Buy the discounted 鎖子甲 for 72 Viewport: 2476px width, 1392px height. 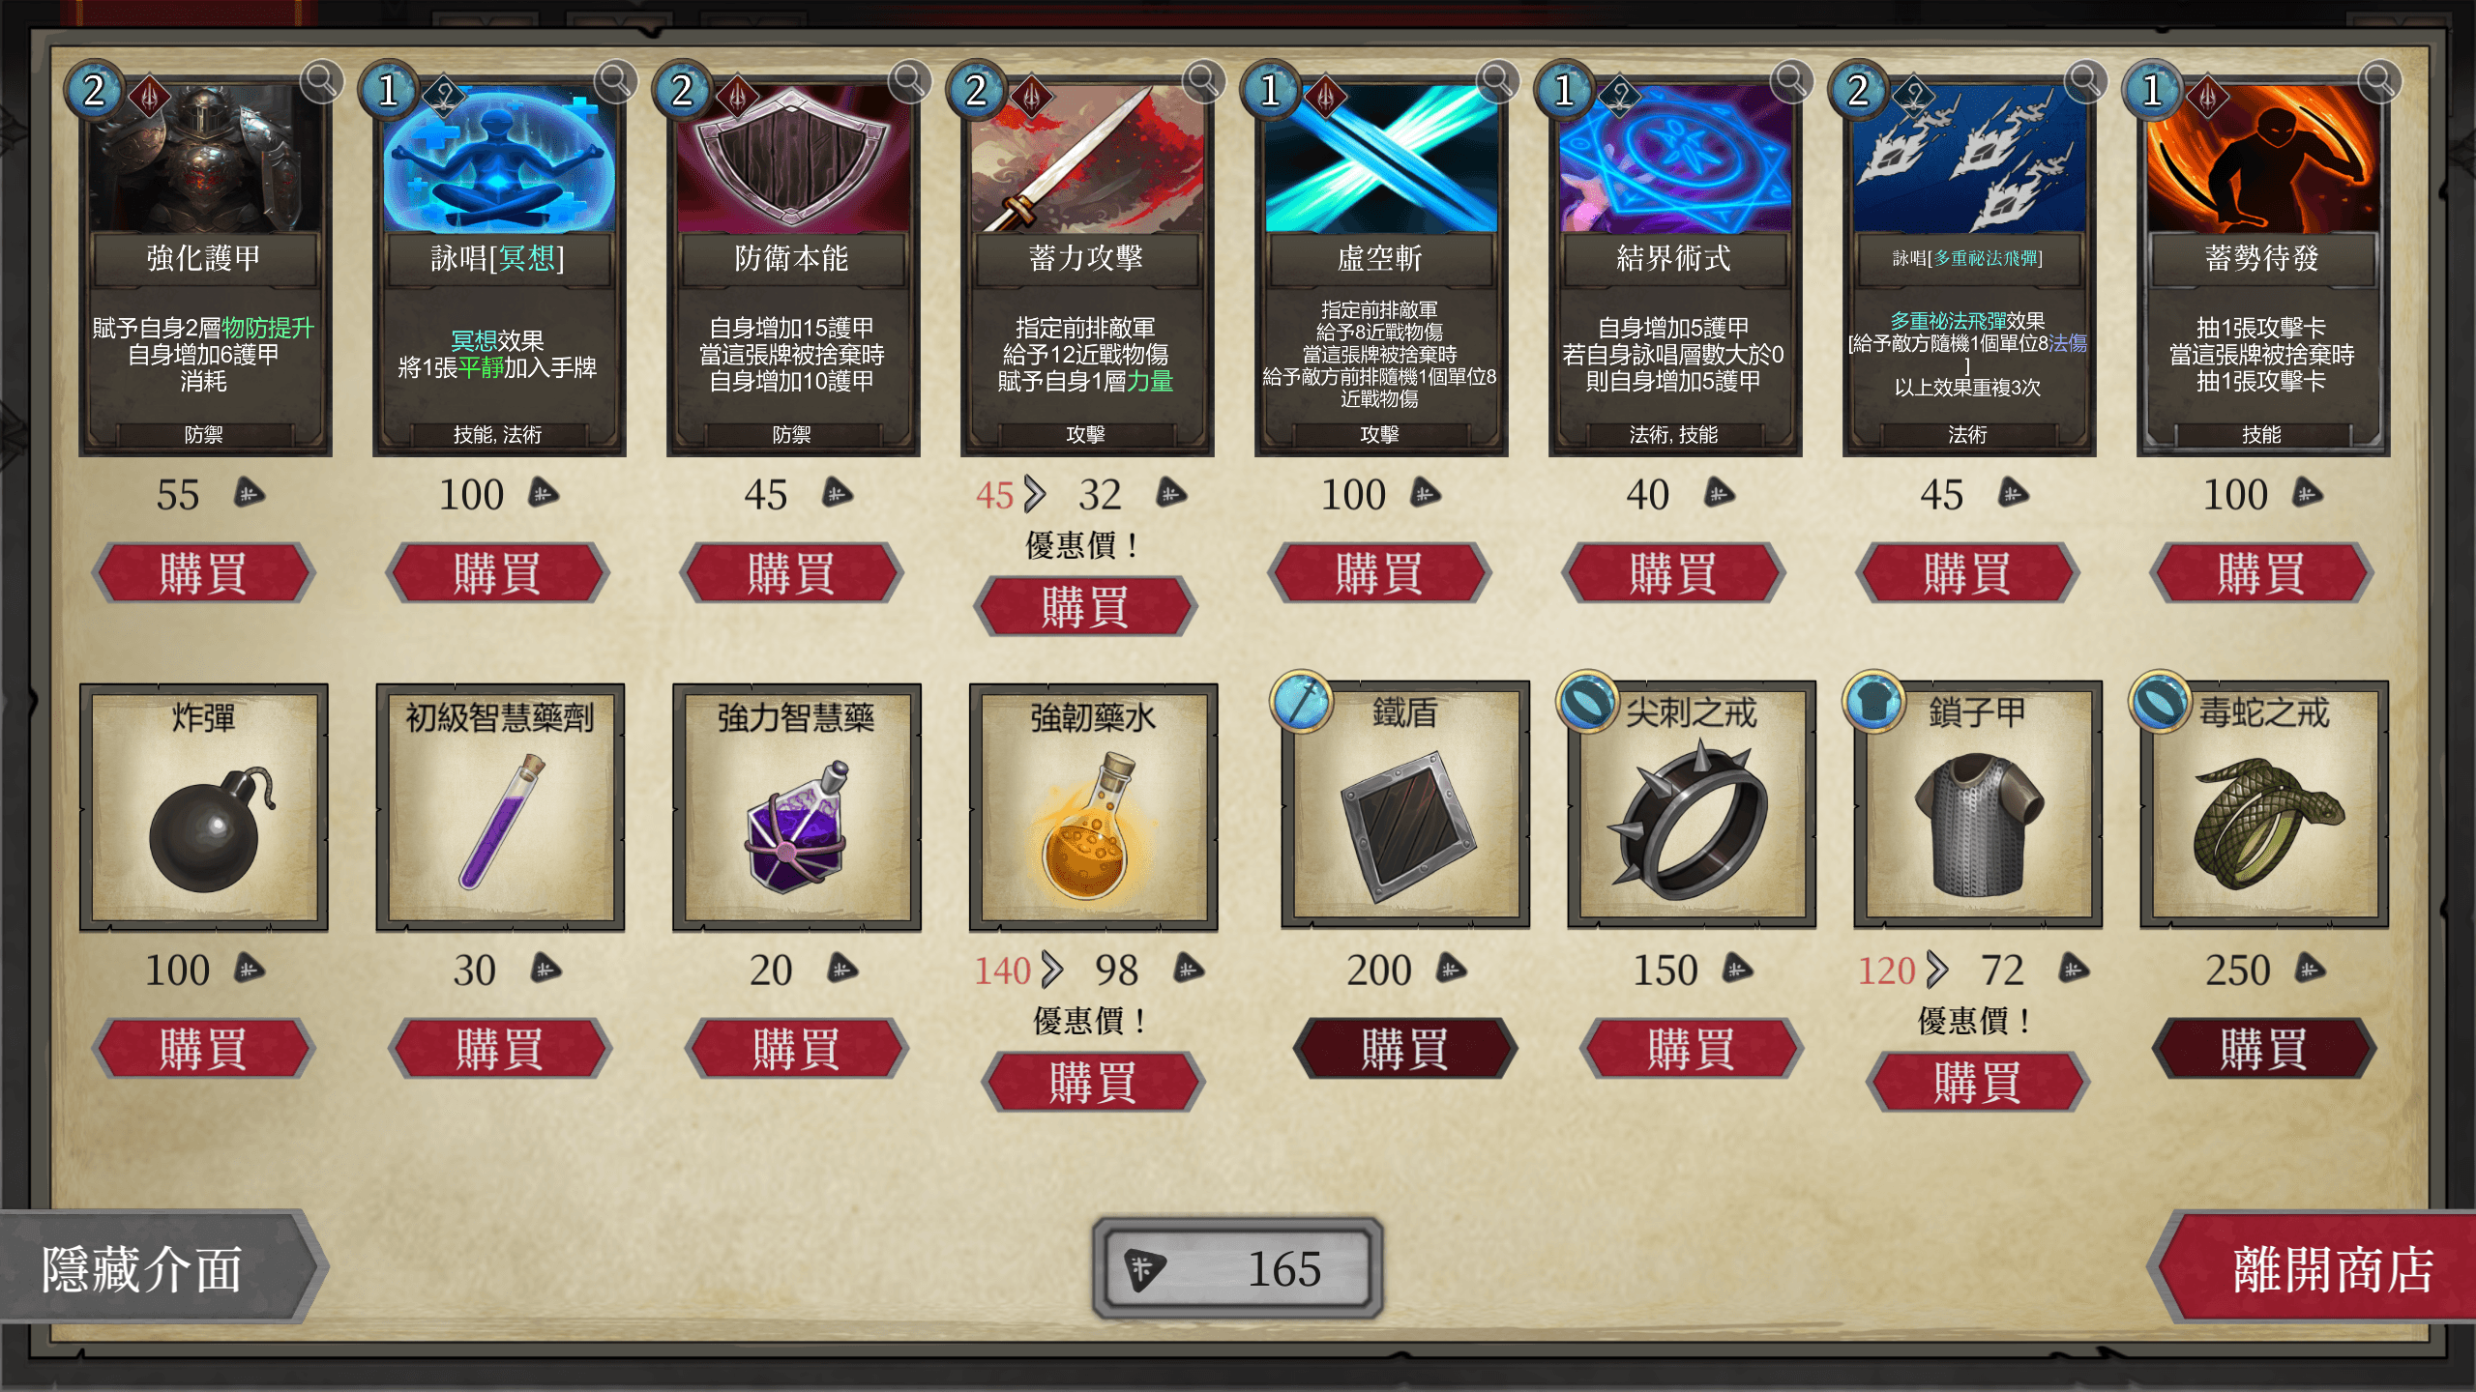coord(1977,1083)
